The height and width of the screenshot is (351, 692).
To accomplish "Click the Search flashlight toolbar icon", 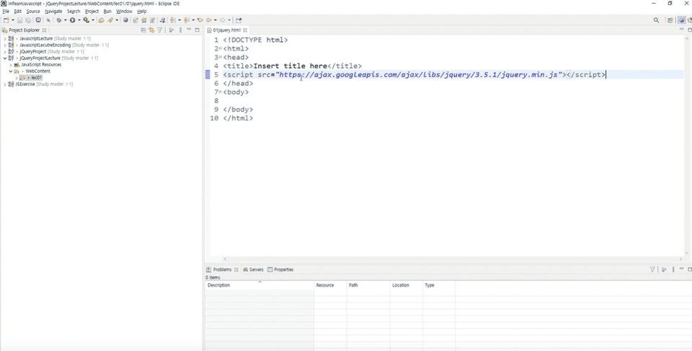I will (110, 20).
